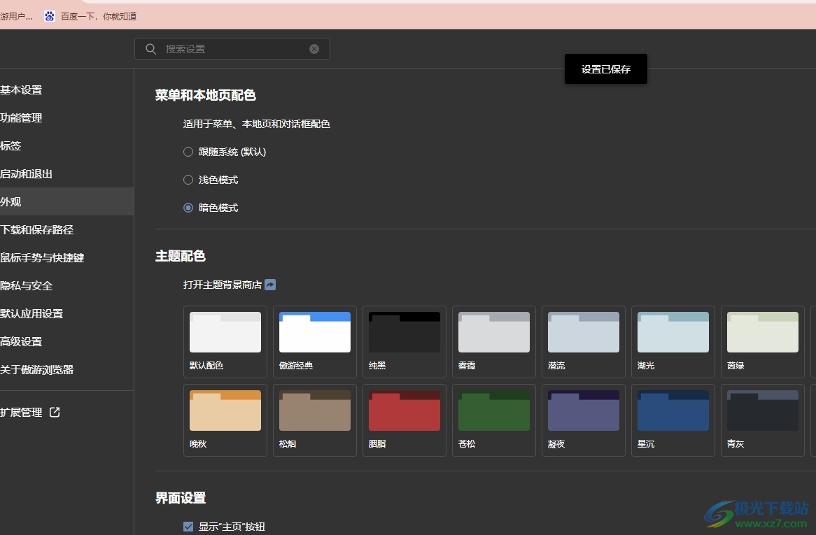Open 百度一下，你就知道 bookmark

click(x=99, y=16)
